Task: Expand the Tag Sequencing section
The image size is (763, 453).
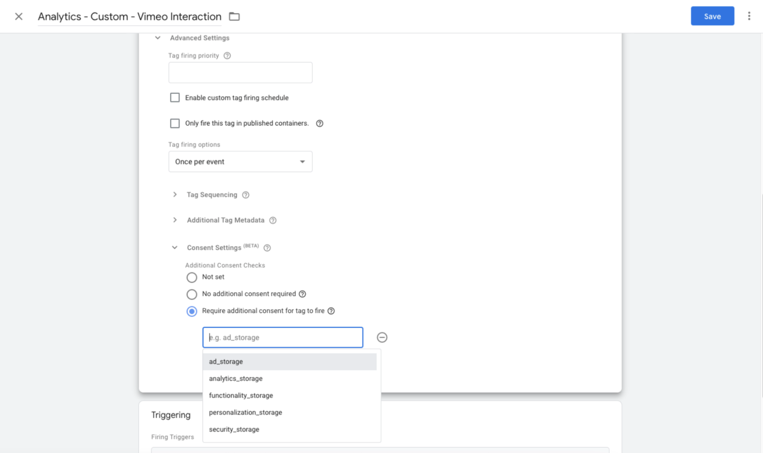Action: [x=175, y=195]
